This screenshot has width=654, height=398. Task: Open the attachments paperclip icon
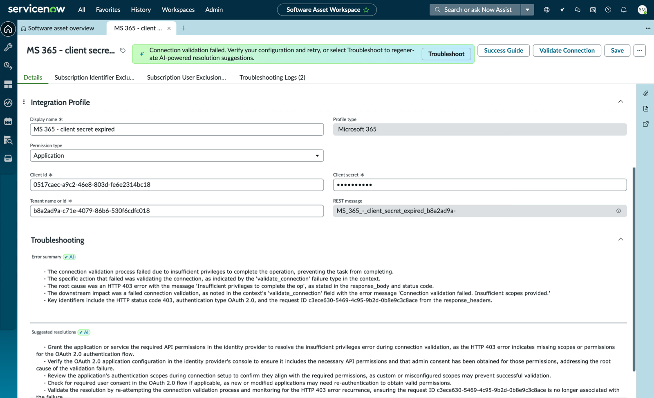pyautogui.click(x=646, y=94)
